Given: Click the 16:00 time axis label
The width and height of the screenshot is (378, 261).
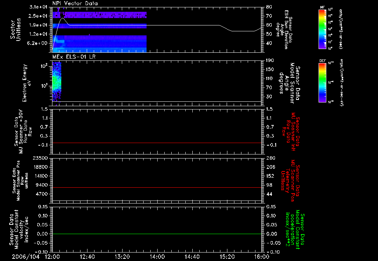Looking at the screenshot, I should (x=262, y=257).
